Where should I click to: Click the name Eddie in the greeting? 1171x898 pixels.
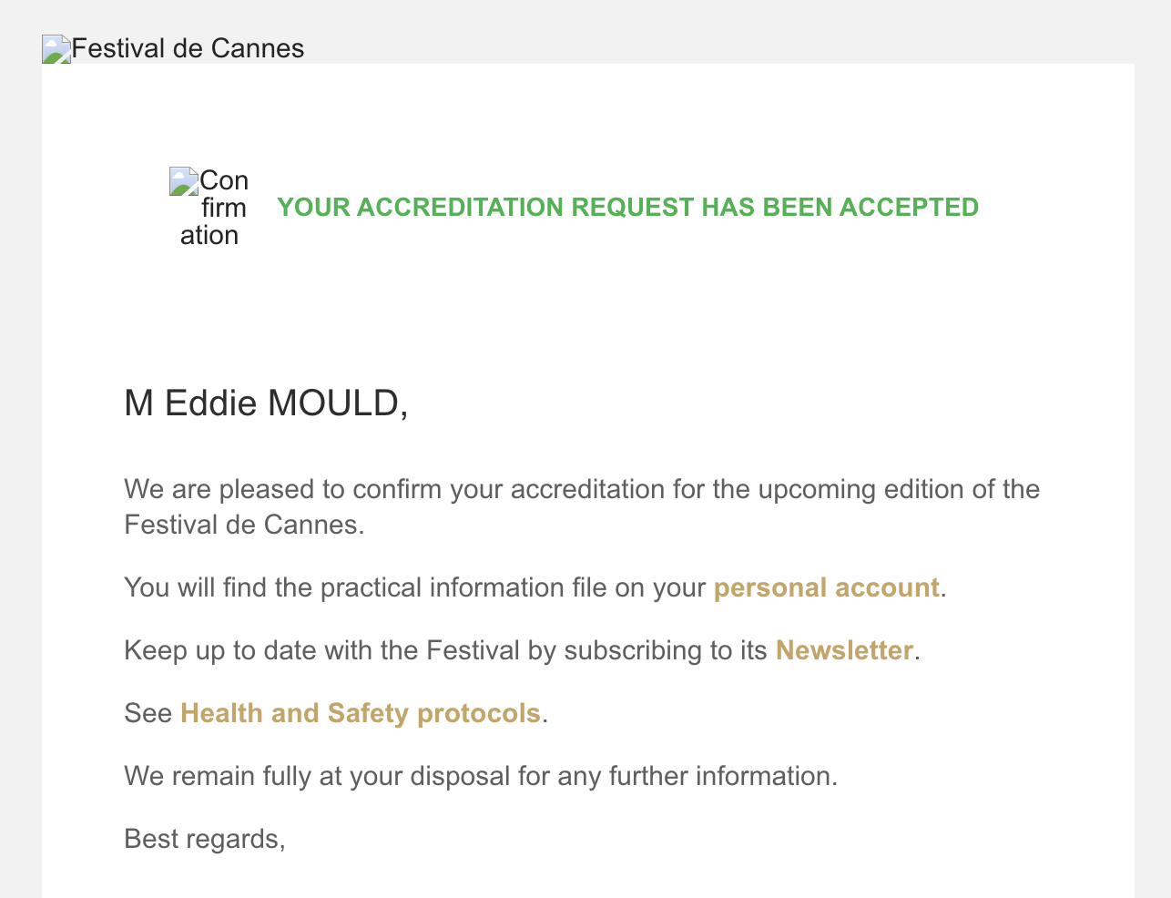click(210, 403)
